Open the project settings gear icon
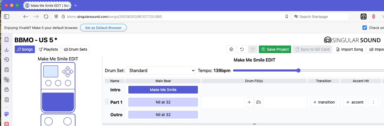Viewport: 384px width, 126px height. [x=231, y=49]
